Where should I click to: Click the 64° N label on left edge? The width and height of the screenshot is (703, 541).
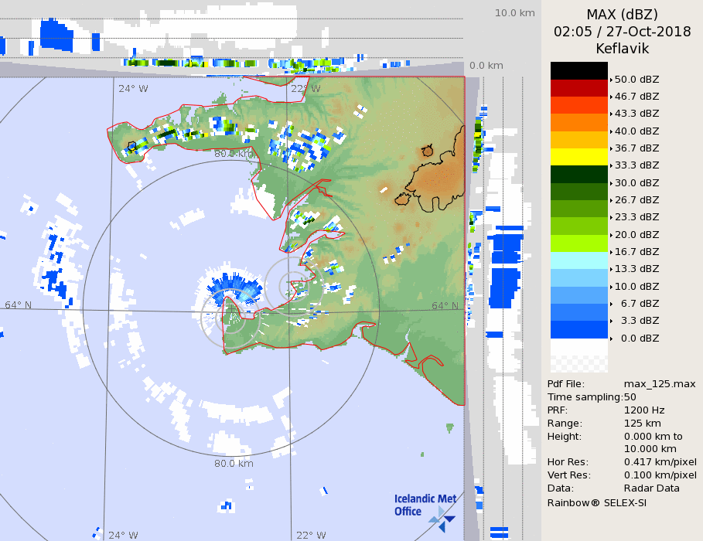[19, 305]
